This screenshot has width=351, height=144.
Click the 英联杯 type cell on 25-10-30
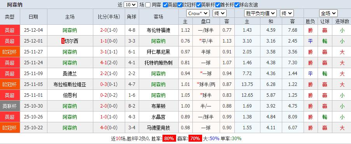(10, 106)
